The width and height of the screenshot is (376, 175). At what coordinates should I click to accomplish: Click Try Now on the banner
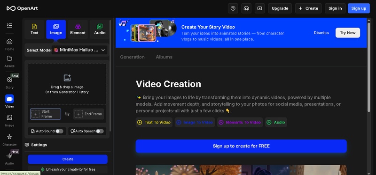348,33
